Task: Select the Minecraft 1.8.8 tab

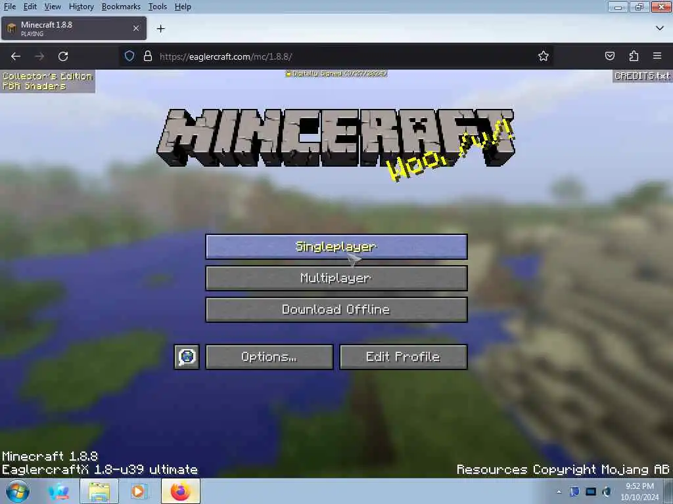Action: (x=74, y=28)
